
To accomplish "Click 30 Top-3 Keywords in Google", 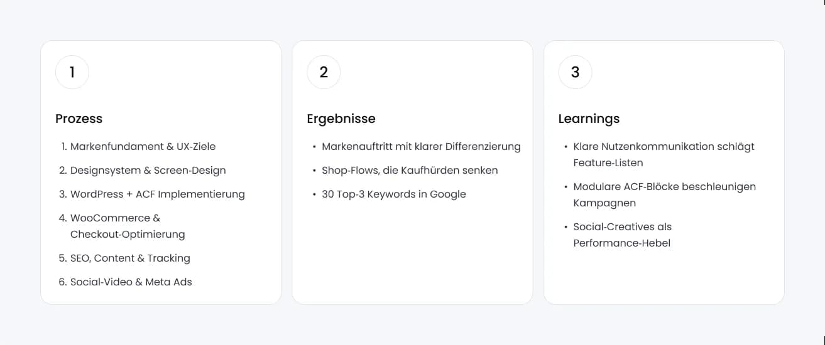I will pos(394,194).
